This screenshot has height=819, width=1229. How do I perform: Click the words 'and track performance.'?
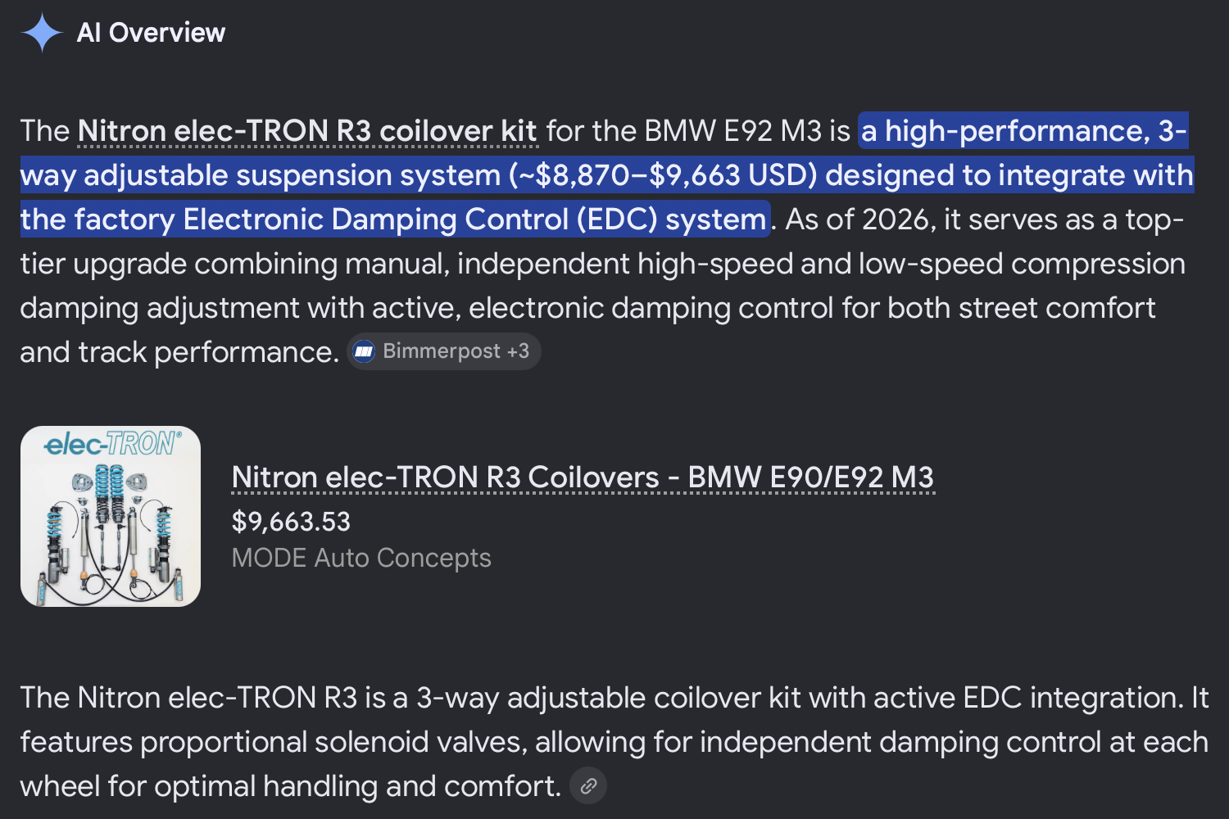pos(179,352)
